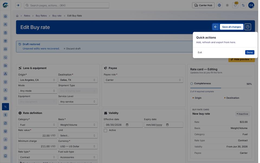Open Payee role dropdown

coord(144,80)
